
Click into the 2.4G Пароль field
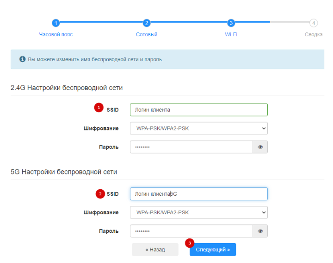(x=191, y=147)
